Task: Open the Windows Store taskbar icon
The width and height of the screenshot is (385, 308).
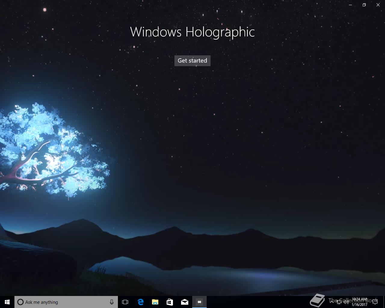Action: pos(170,302)
